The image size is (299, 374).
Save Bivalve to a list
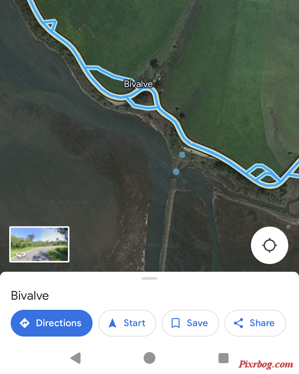[x=190, y=323]
